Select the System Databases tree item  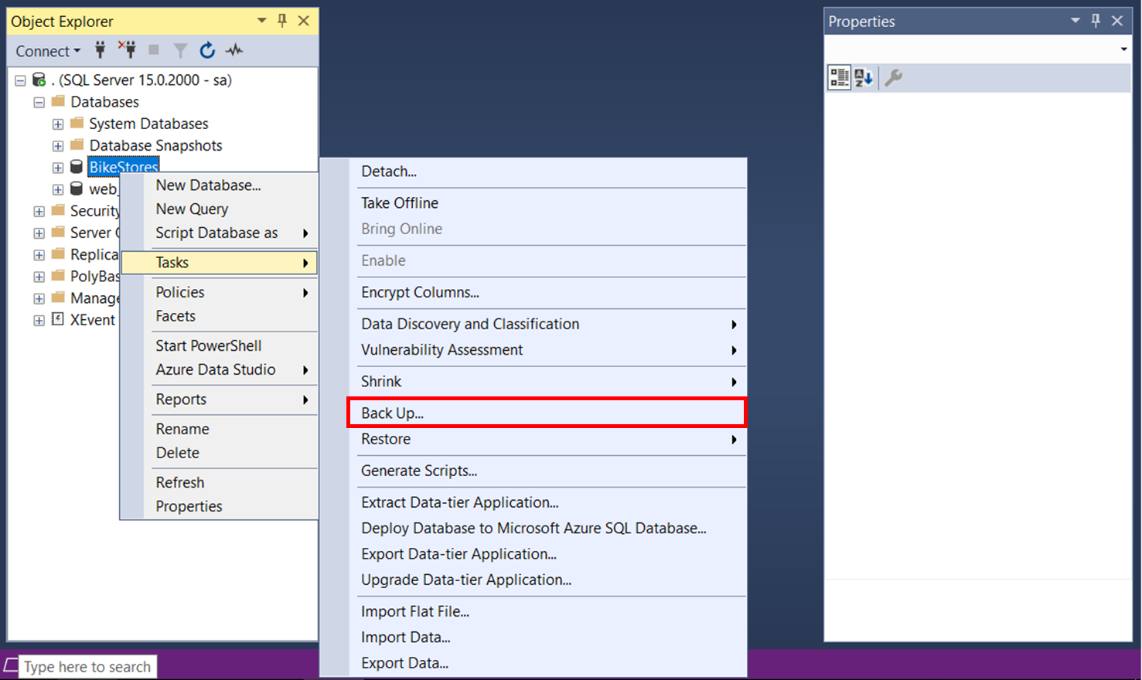click(x=148, y=124)
